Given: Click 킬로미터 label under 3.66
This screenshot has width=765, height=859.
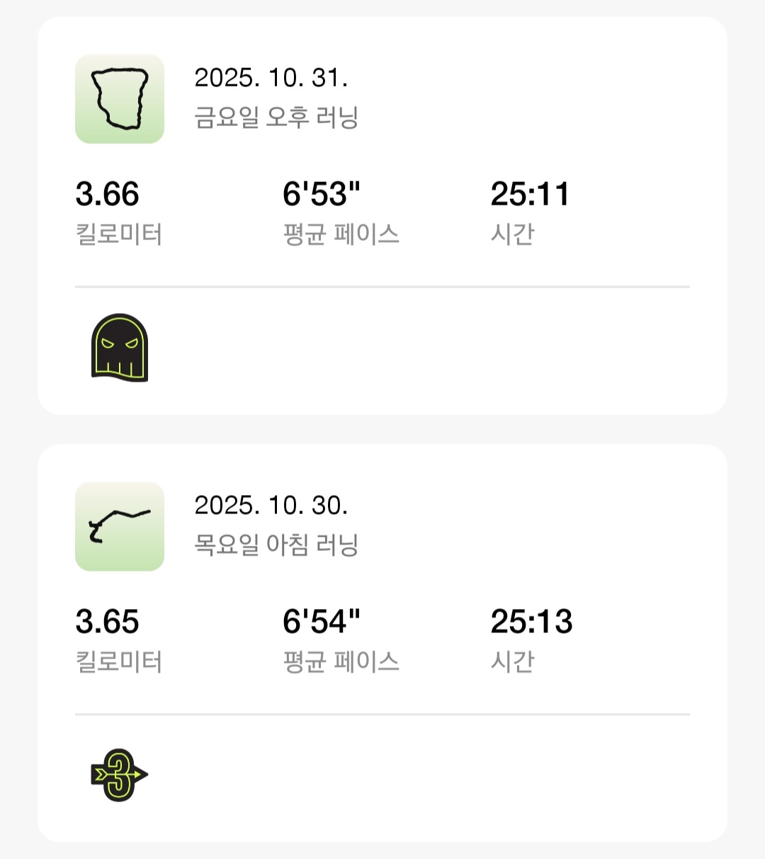Looking at the screenshot, I should point(119,234).
